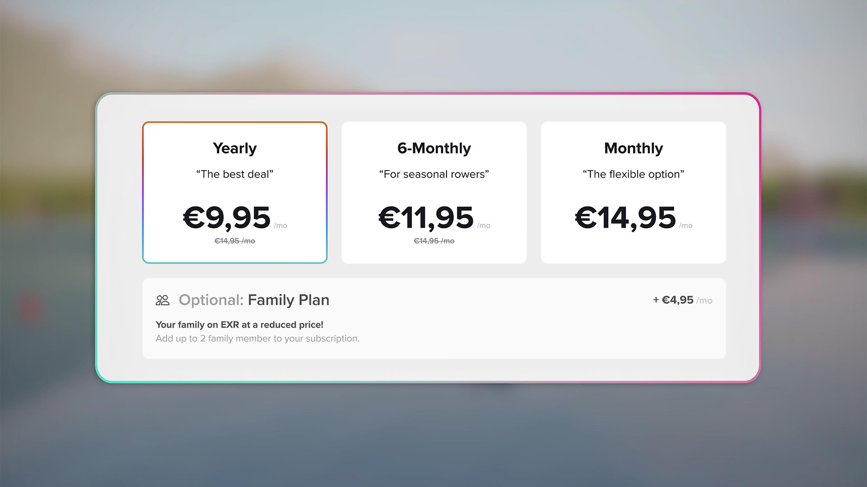This screenshot has width=867, height=487.
Task: Click "The flexible option" tagline
Action: tap(634, 175)
